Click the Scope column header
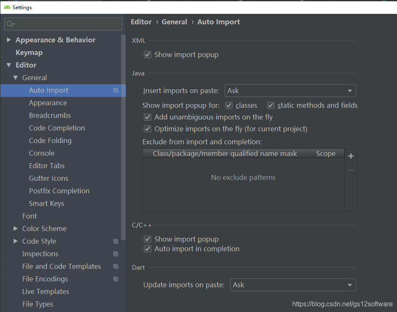The height and width of the screenshot is (312, 397). click(x=326, y=153)
